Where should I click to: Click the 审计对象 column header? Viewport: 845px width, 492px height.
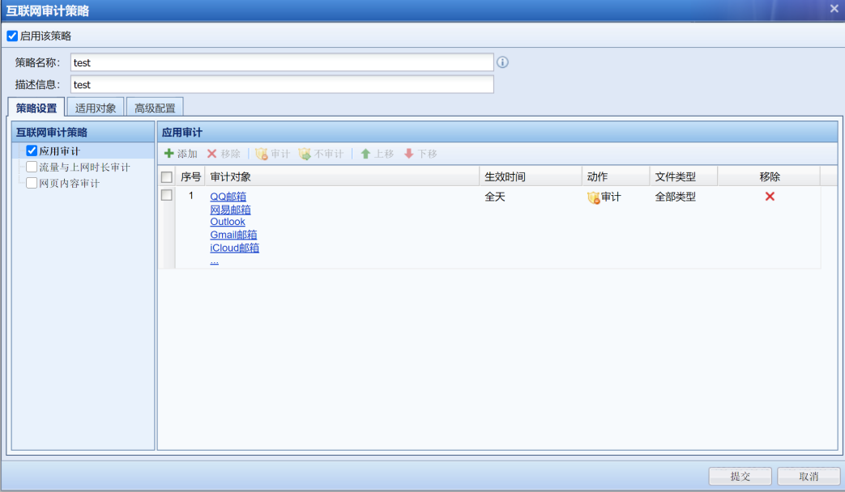click(342, 176)
